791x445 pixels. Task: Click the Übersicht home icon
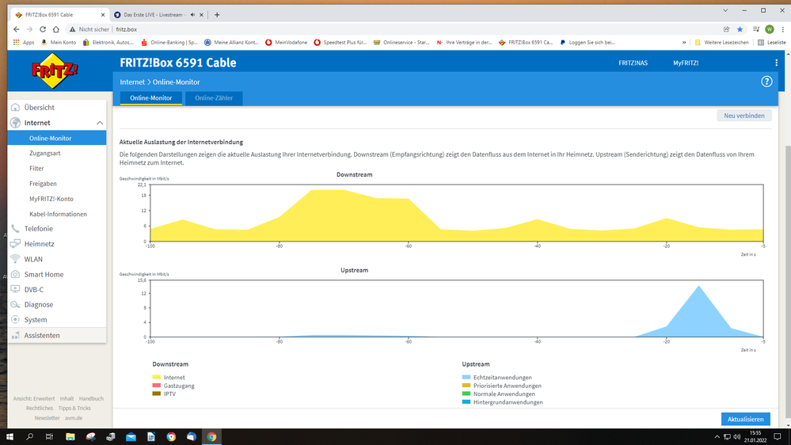pos(16,108)
